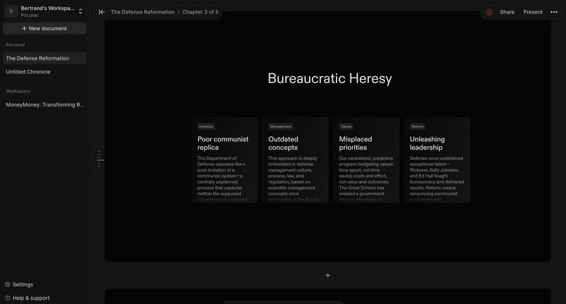Expand the Bertrand's Workspace switcher

[x=80, y=11]
